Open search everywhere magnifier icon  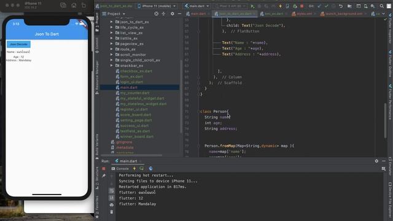pos(381,6)
